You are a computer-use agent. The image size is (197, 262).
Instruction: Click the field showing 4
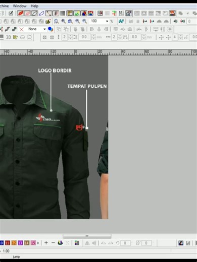(175, 37)
